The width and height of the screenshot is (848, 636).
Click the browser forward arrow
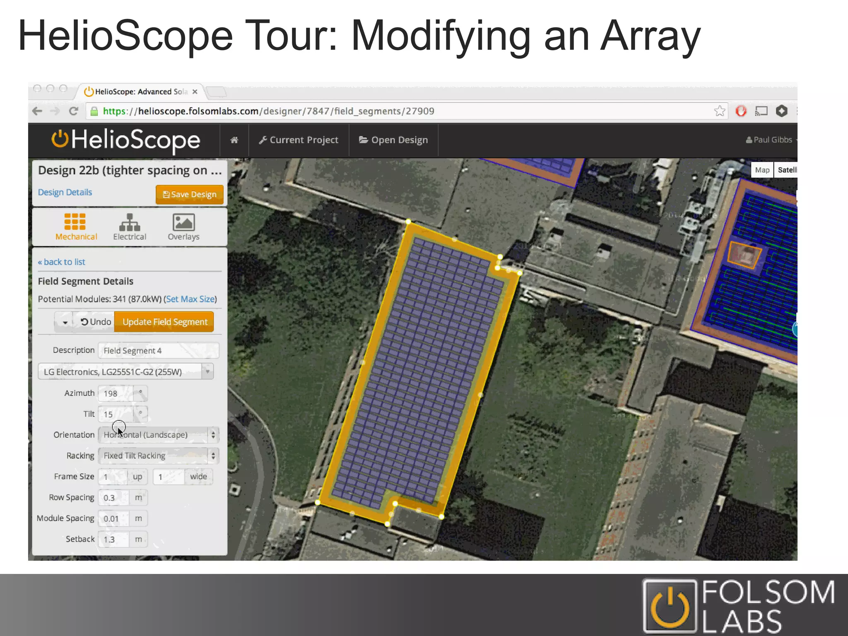[55, 111]
